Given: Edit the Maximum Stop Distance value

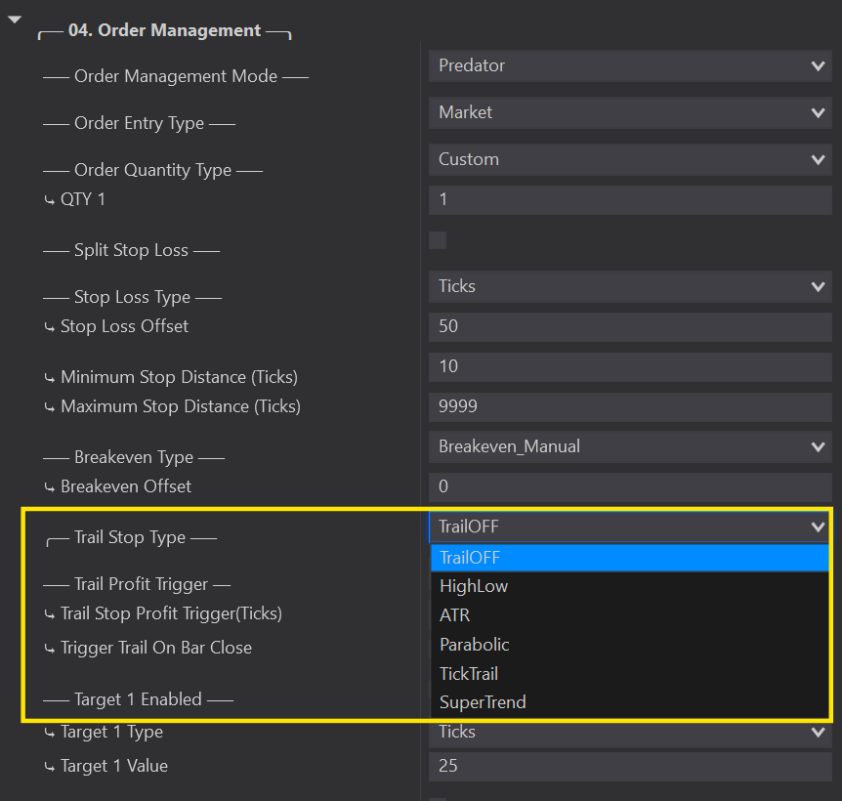Looking at the screenshot, I should click(x=629, y=406).
